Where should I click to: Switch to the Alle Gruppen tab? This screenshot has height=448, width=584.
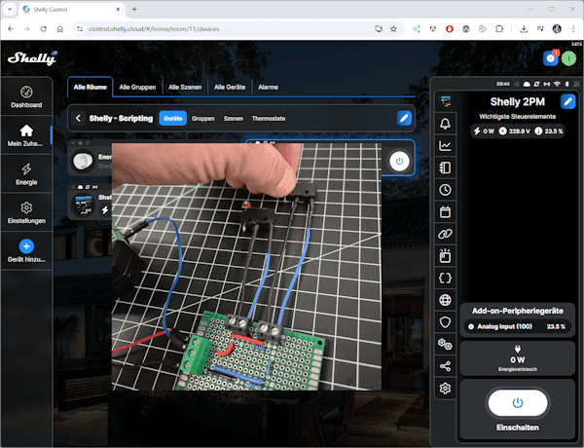(138, 88)
